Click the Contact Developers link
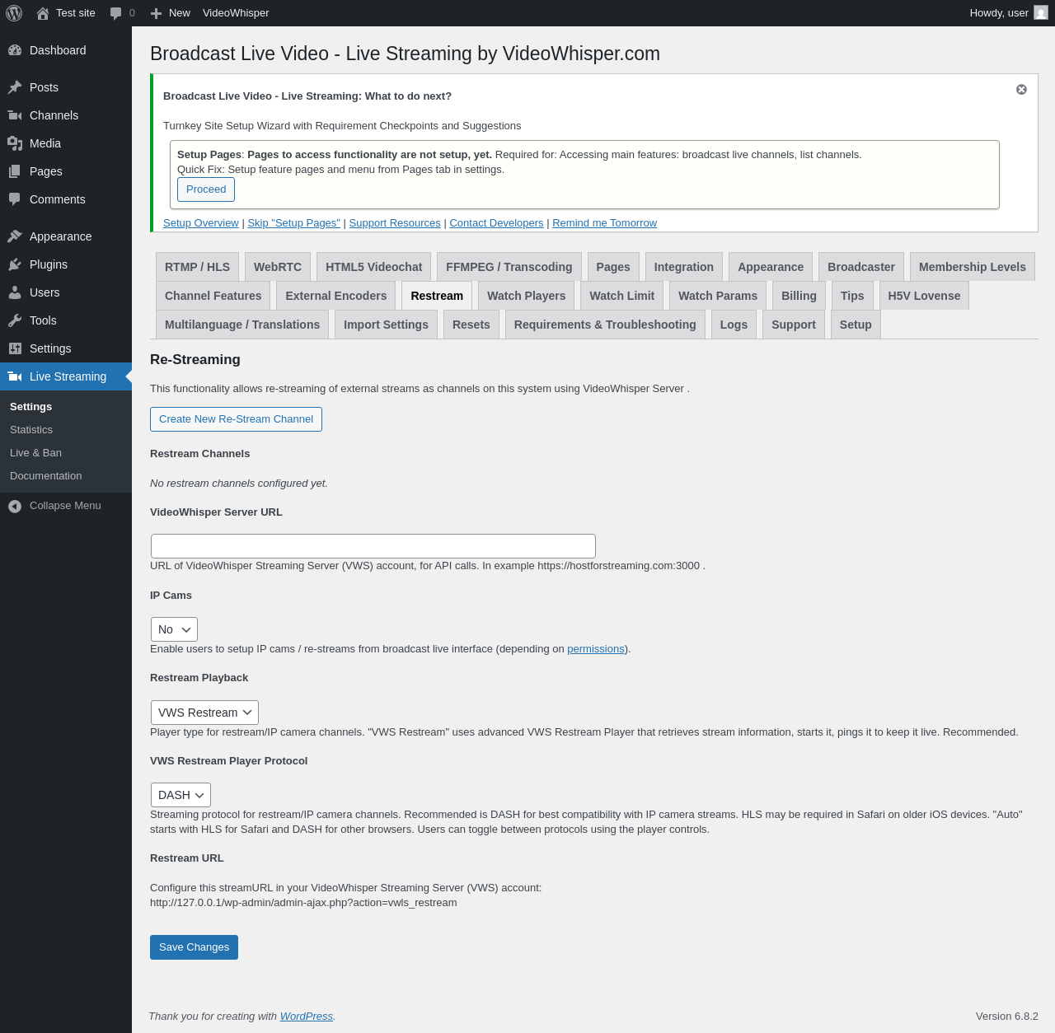1055x1033 pixels. 496,223
